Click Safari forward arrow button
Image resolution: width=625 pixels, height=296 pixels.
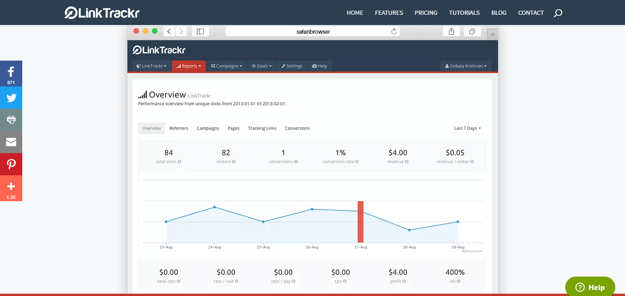[x=181, y=31]
